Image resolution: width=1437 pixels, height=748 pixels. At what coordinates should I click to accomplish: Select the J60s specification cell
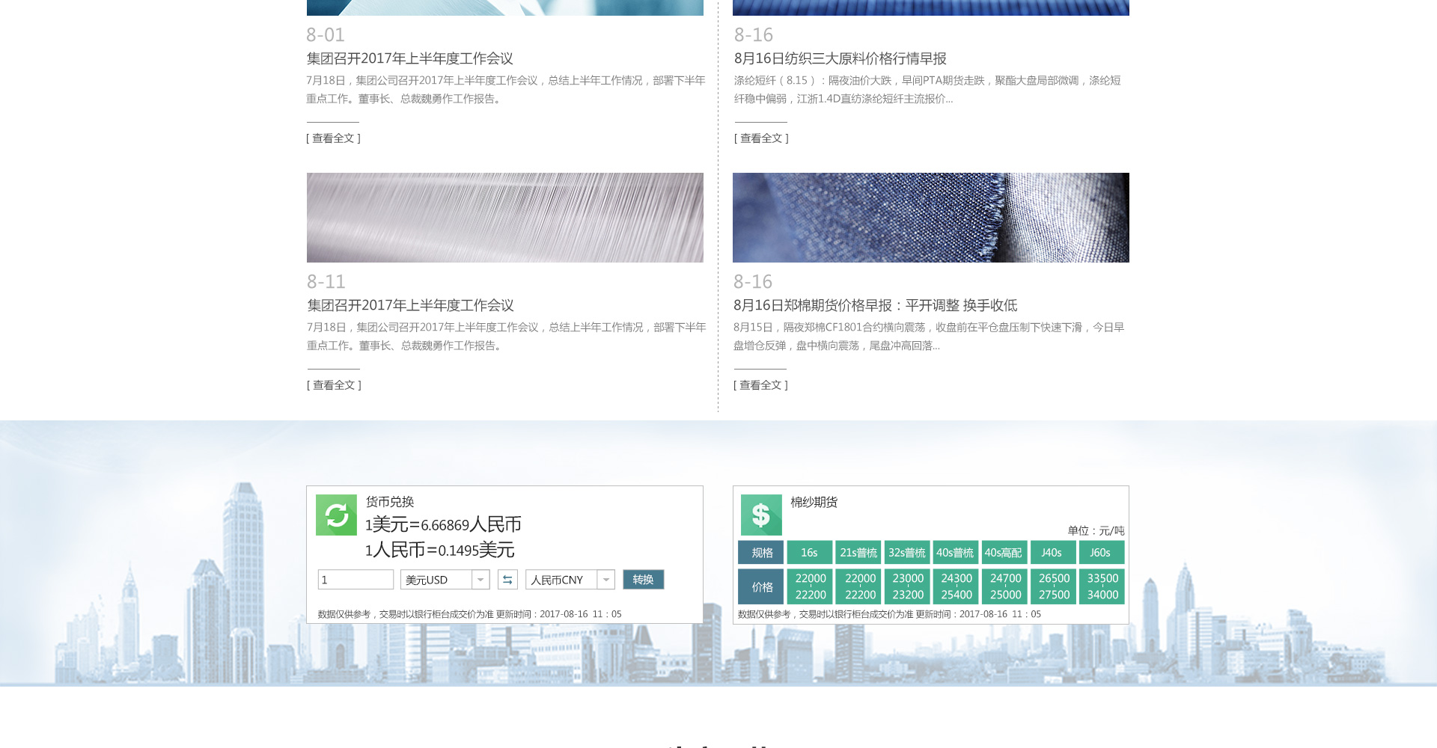coord(1100,553)
